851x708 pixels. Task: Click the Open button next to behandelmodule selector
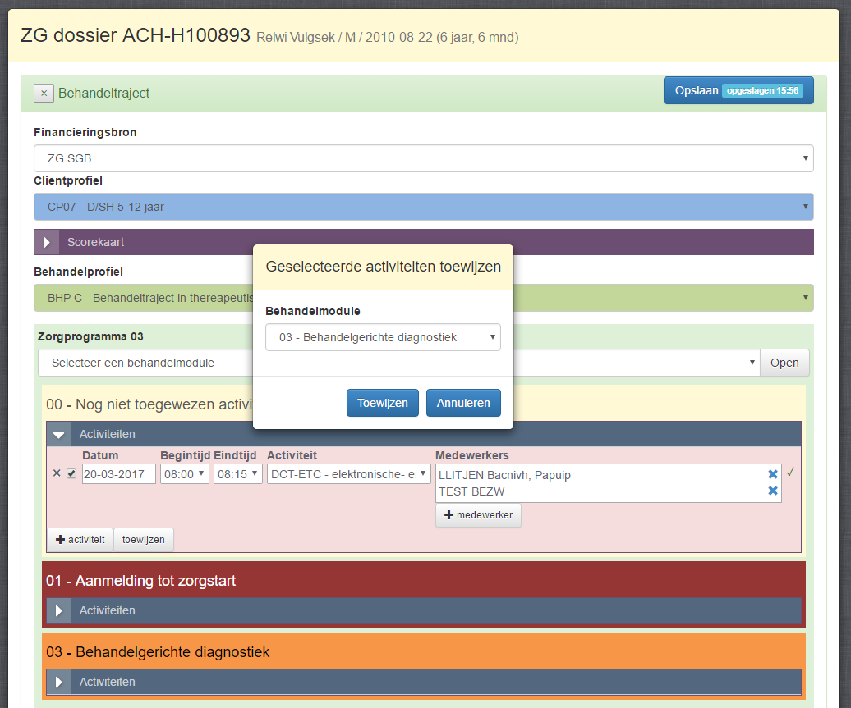coord(784,363)
